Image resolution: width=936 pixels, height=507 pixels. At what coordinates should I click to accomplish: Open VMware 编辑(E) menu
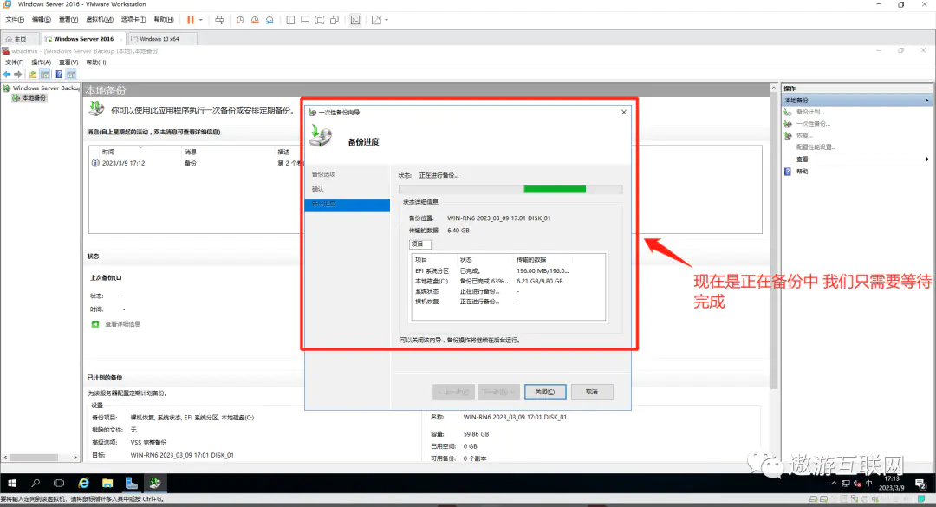click(x=42, y=20)
